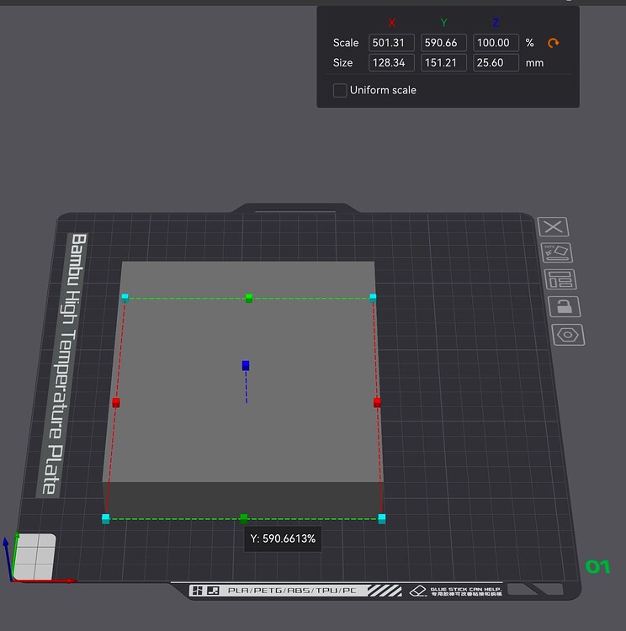
Task: Click the top-left cyan corner handle
Action: tap(125, 298)
